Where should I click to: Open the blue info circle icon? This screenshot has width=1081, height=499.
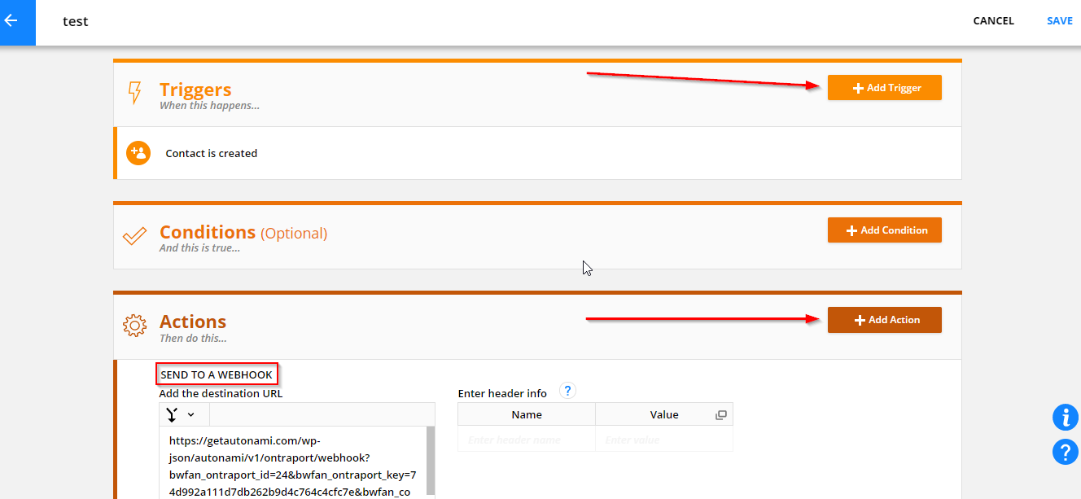(x=1066, y=418)
